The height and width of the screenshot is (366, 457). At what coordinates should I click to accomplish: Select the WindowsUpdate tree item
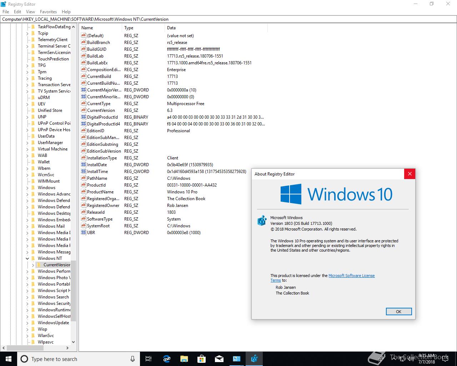(x=53, y=323)
